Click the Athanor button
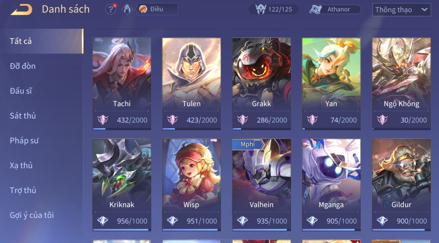 [x=335, y=9]
